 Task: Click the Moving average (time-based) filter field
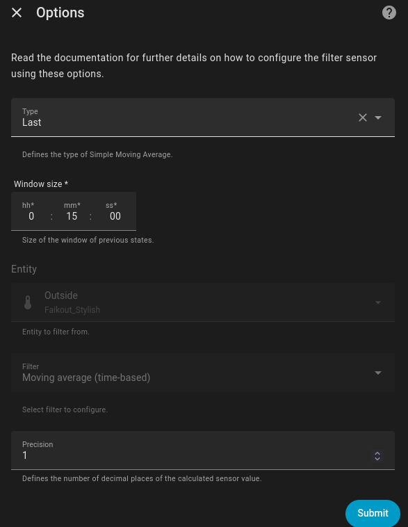[x=203, y=373]
